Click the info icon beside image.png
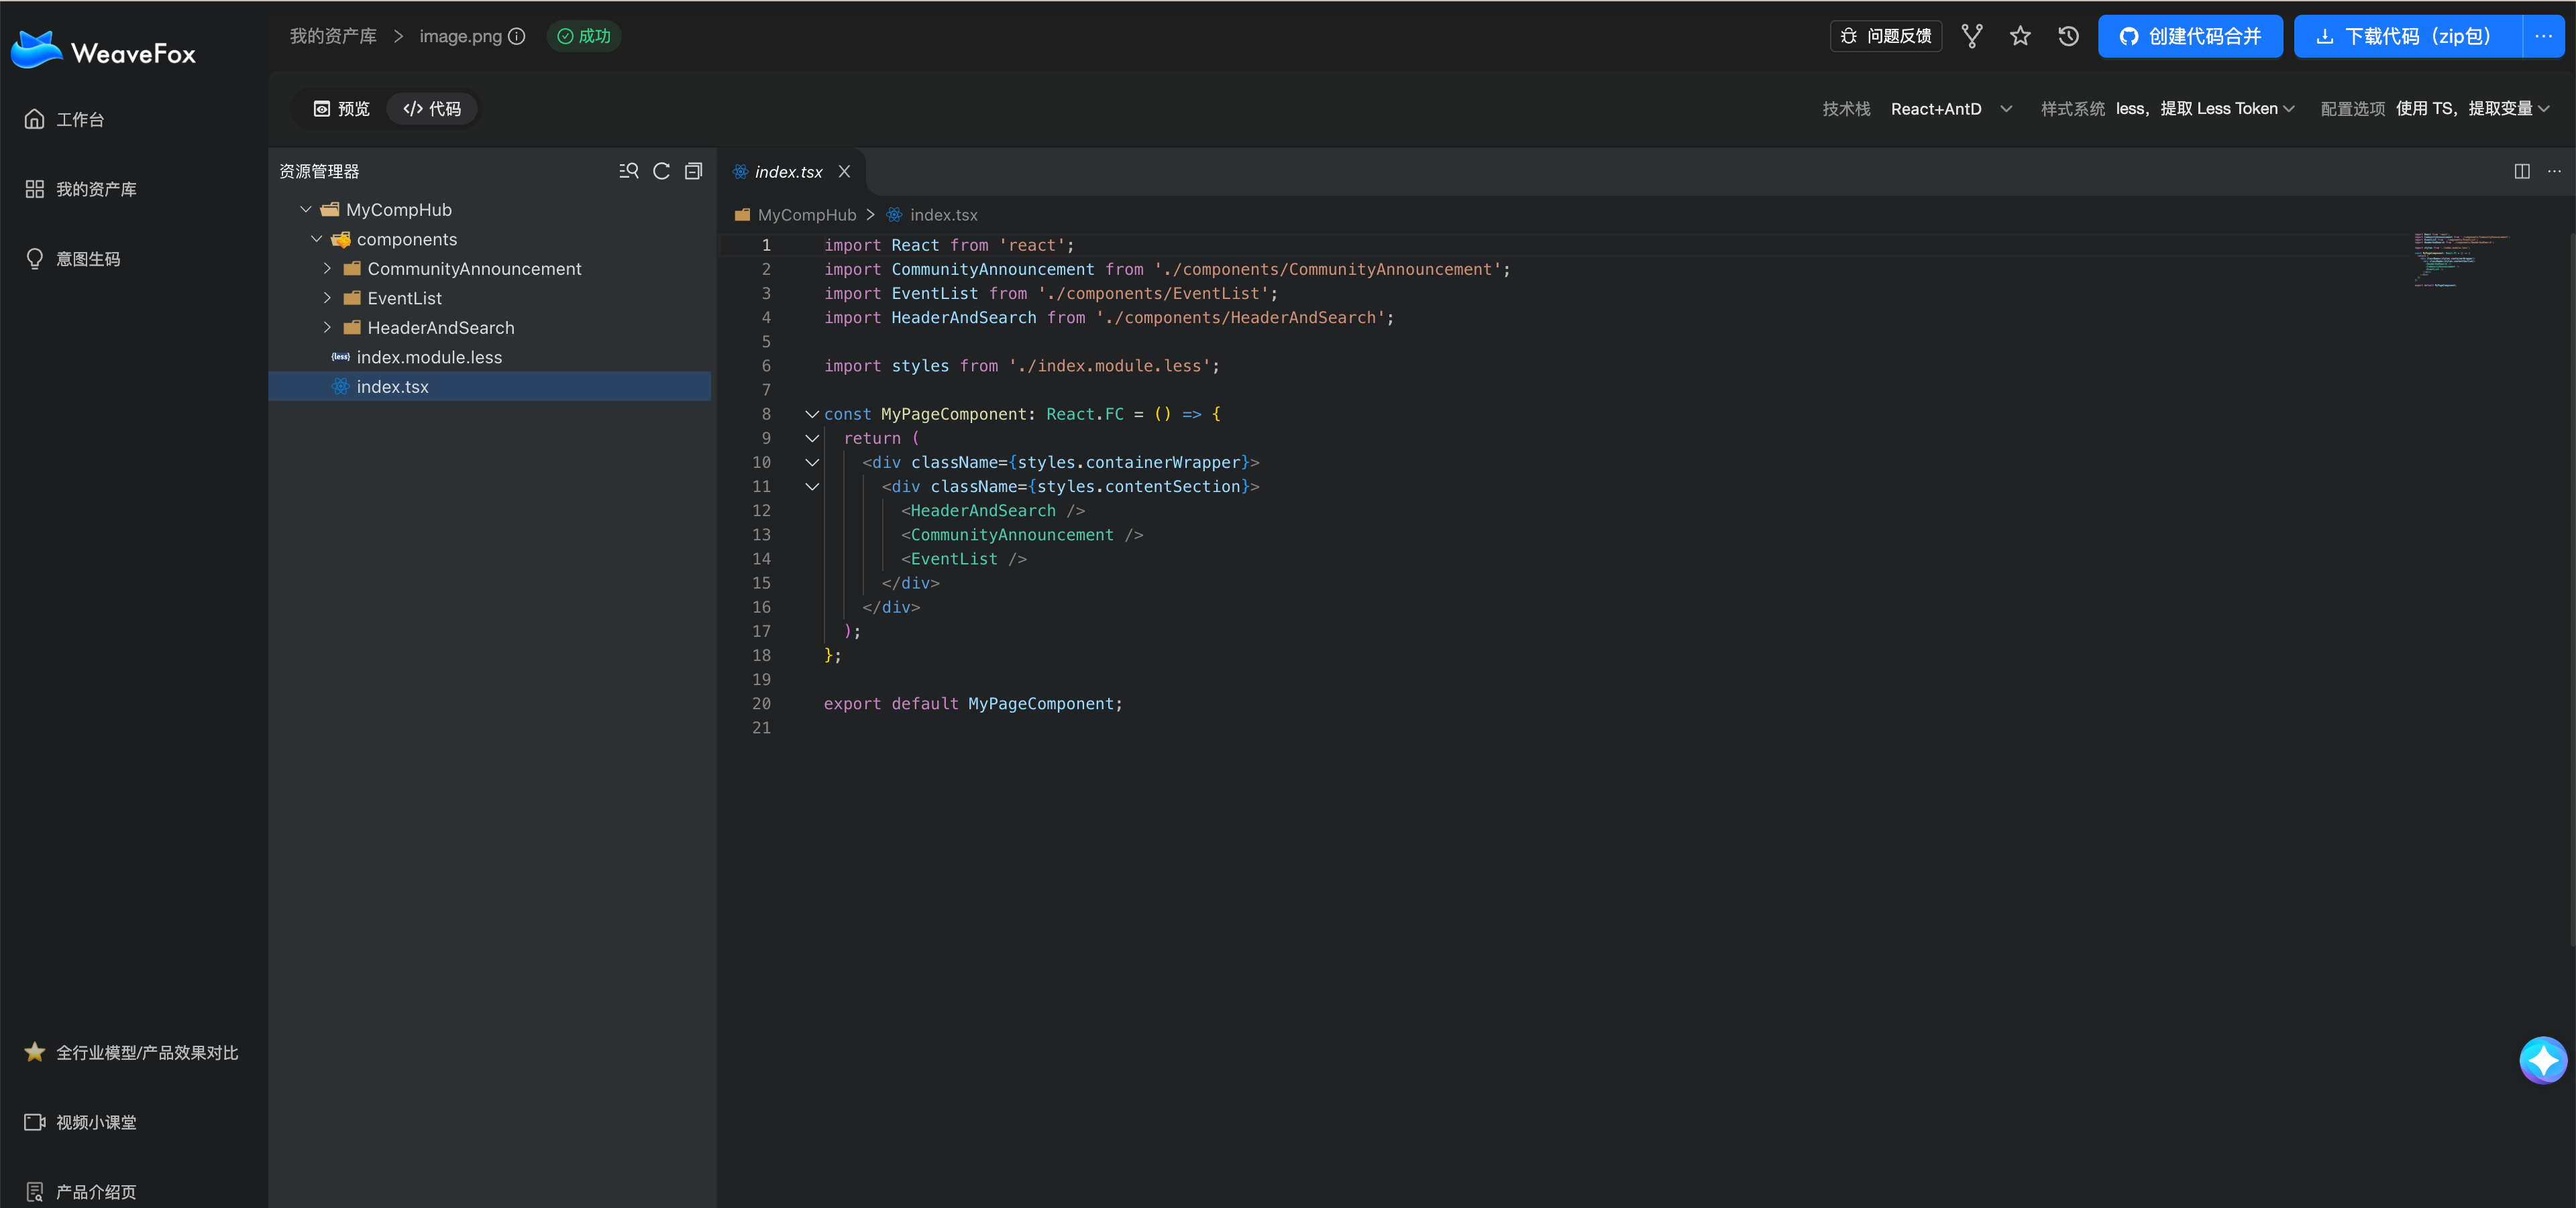This screenshot has width=2576, height=1208. pyautogui.click(x=516, y=36)
